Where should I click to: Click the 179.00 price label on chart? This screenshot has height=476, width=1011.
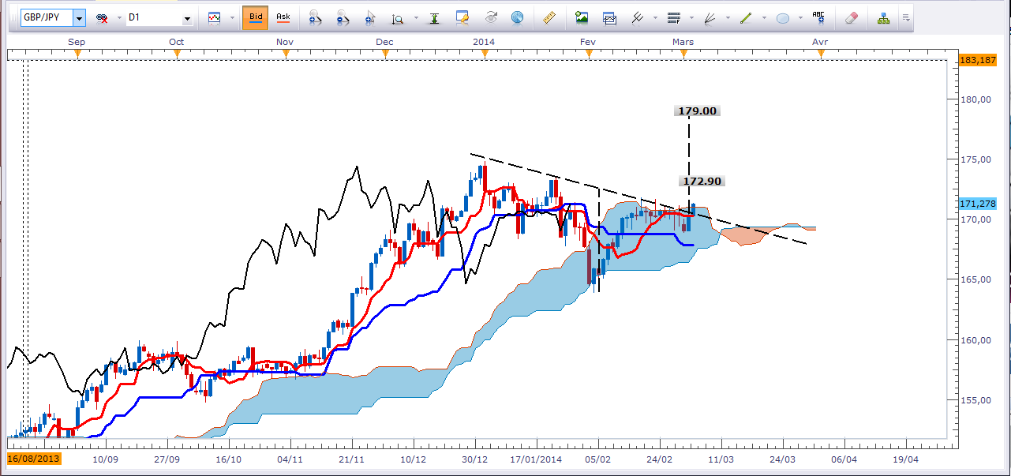click(x=698, y=111)
